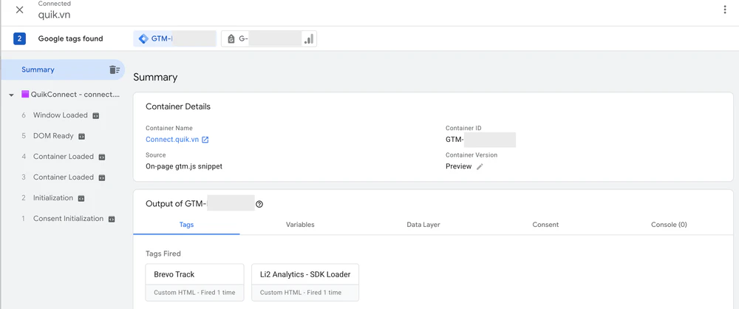Click the Container ID GTM value
739x309 pixels.
(480, 140)
